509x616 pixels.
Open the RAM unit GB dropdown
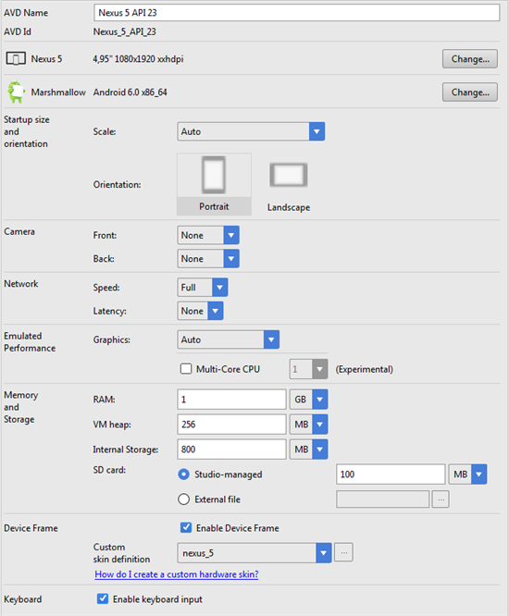tap(308, 400)
